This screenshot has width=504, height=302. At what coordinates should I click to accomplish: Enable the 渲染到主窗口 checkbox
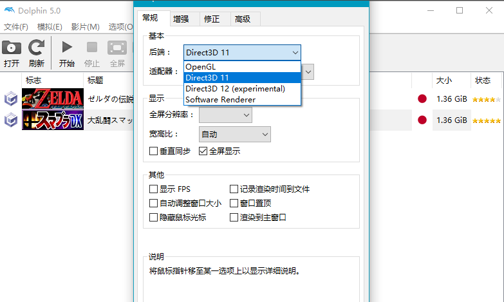click(234, 218)
